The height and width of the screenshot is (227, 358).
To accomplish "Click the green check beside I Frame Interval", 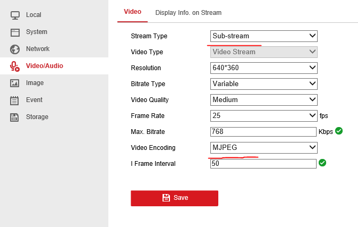I will click(322, 163).
